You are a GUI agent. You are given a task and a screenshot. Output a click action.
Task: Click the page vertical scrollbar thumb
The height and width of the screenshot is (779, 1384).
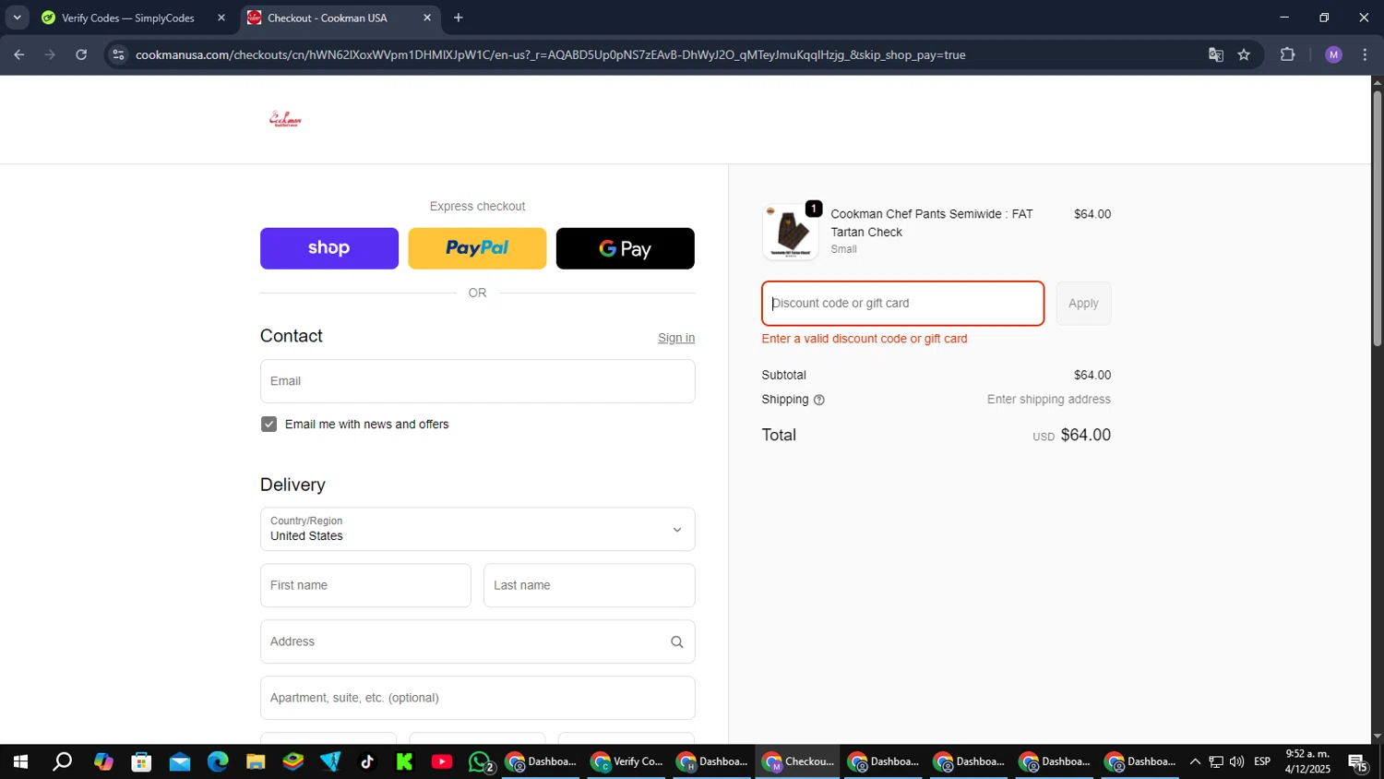(1377, 219)
